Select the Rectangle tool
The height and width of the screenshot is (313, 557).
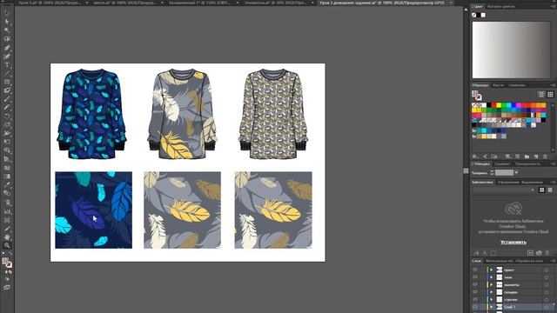[7, 82]
